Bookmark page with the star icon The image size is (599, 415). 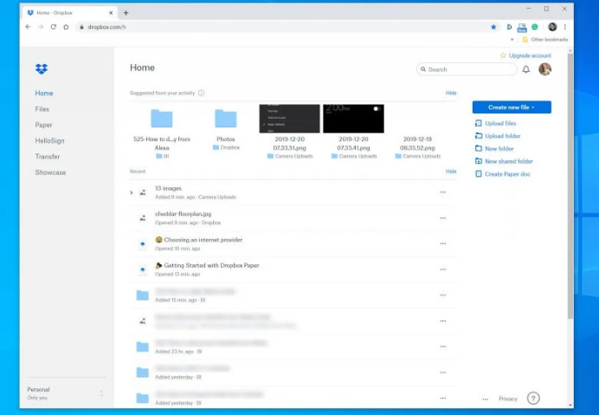tap(493, 27)
